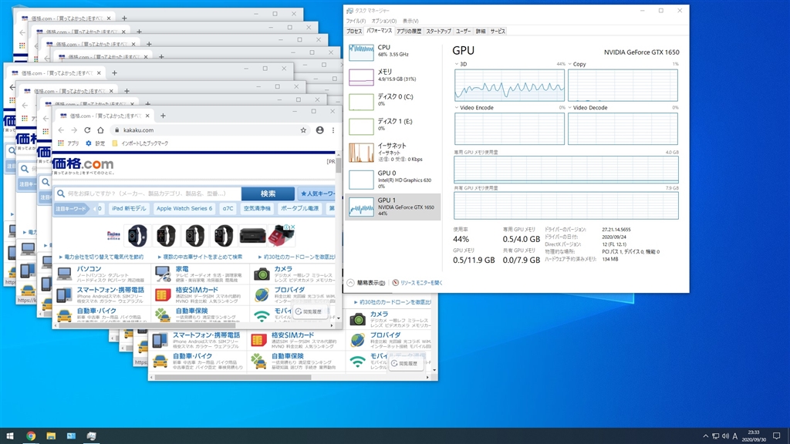Select ディスク 0 (C:) performance item
Viewport: 790px width, 444px height.
coord(393,100)
